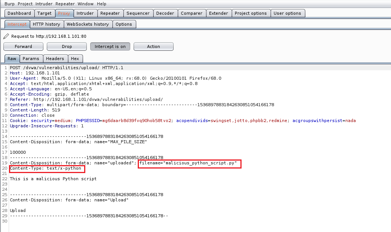View the WebSockets history sub-tab

[88, 24]
